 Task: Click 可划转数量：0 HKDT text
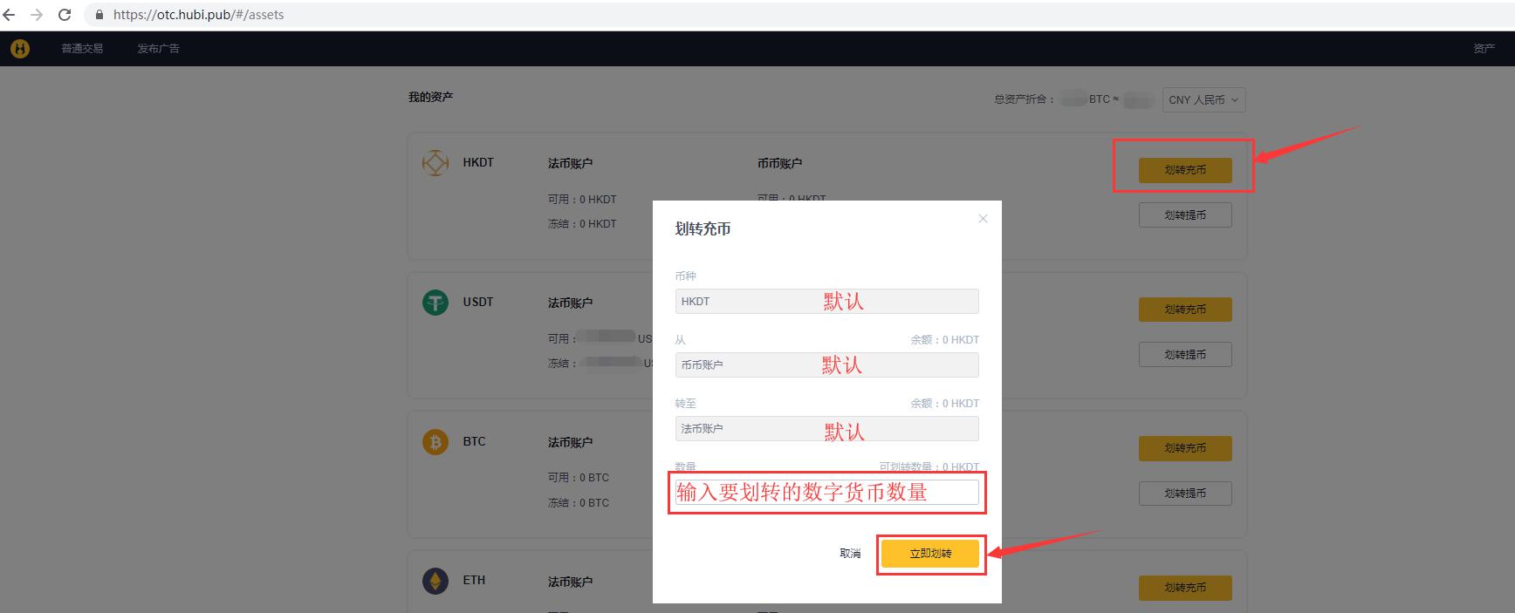[929, 467]
